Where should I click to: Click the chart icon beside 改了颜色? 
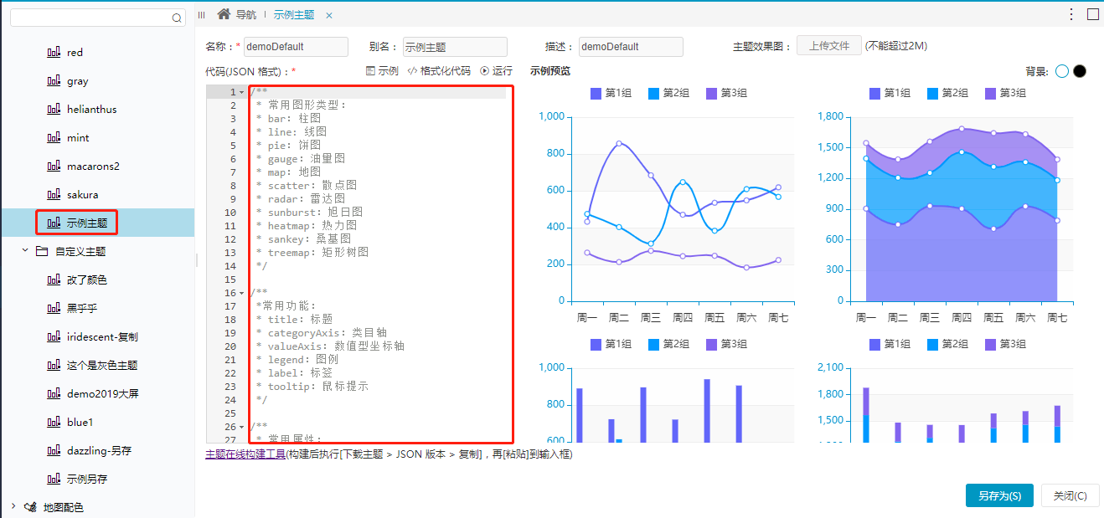point(54,280)
